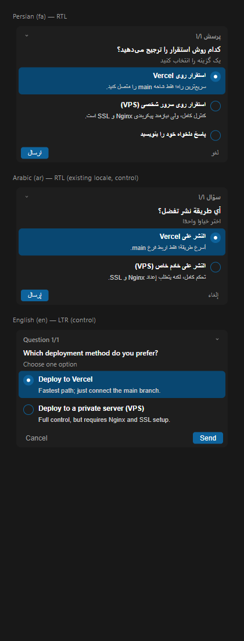Choose the Arabic main branch Vercel option

tap(122, 242)
